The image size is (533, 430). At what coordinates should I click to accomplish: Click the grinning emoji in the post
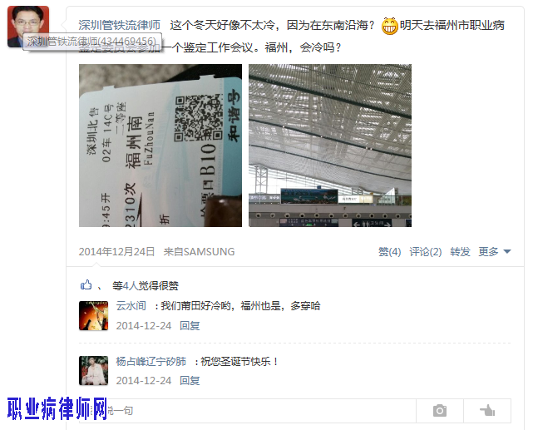[x=389, y=26]
